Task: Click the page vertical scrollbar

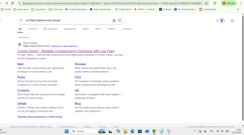Action: (x=243, y=68)
